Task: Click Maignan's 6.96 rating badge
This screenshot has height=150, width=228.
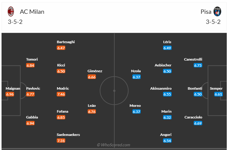Action: point(10,94)
